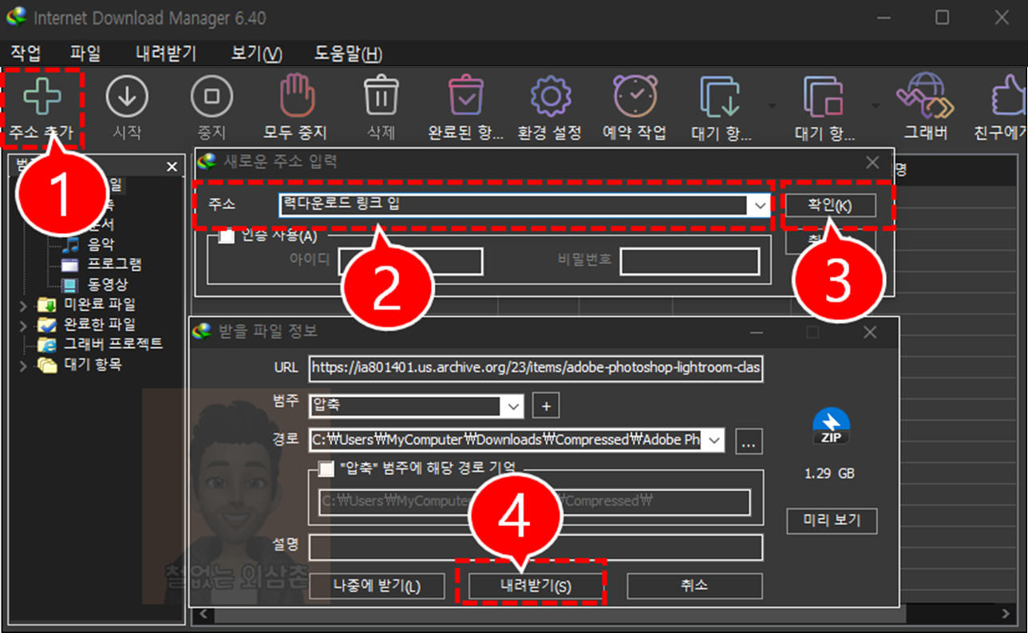Click the 중지 stop toolbar icon
This screenshot has height=633, width=1028.
(212, 97)
